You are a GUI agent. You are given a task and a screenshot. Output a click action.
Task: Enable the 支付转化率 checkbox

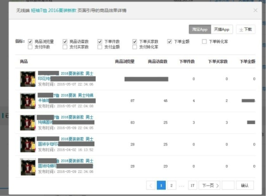point(135,47)
